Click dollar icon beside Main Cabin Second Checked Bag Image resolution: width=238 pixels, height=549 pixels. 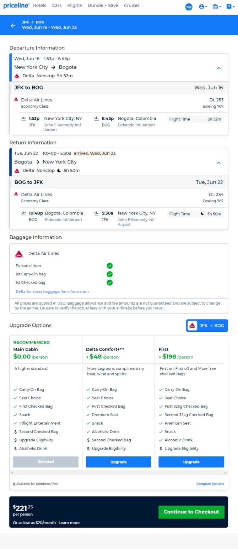[x=15, y=432]
